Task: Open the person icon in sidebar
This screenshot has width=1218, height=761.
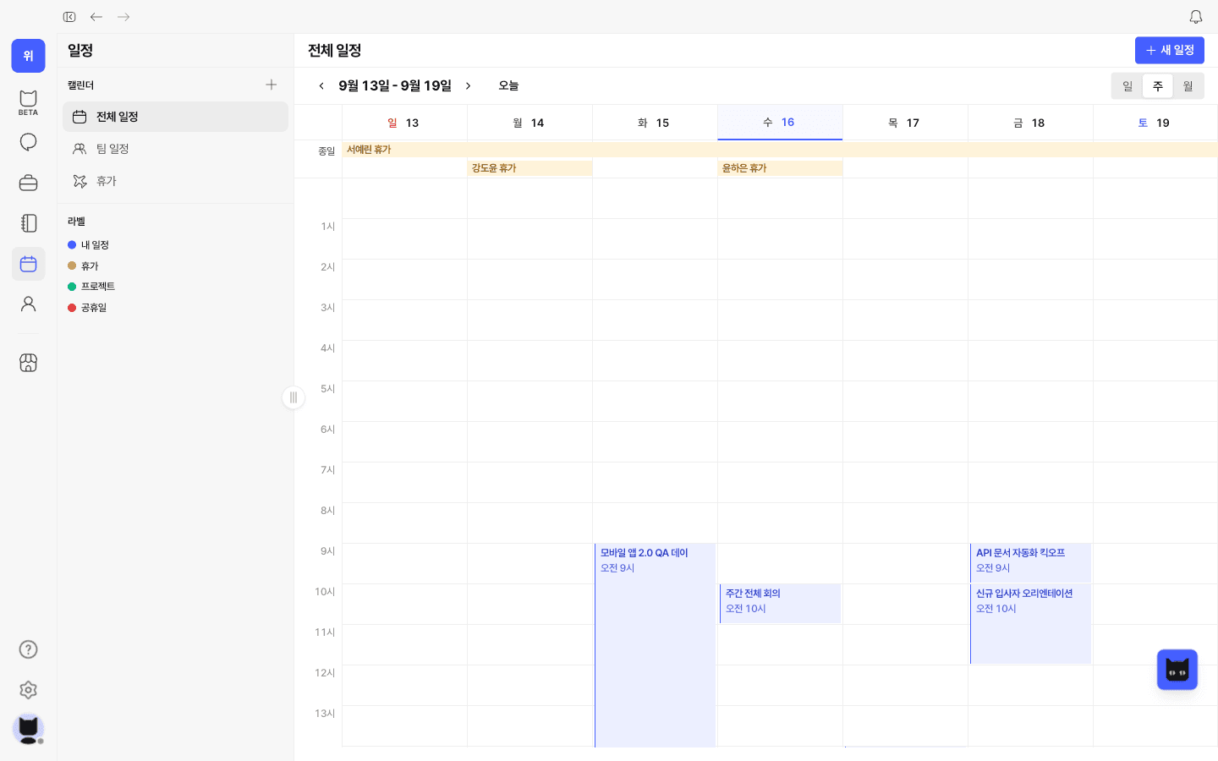Action: (28, 304)
